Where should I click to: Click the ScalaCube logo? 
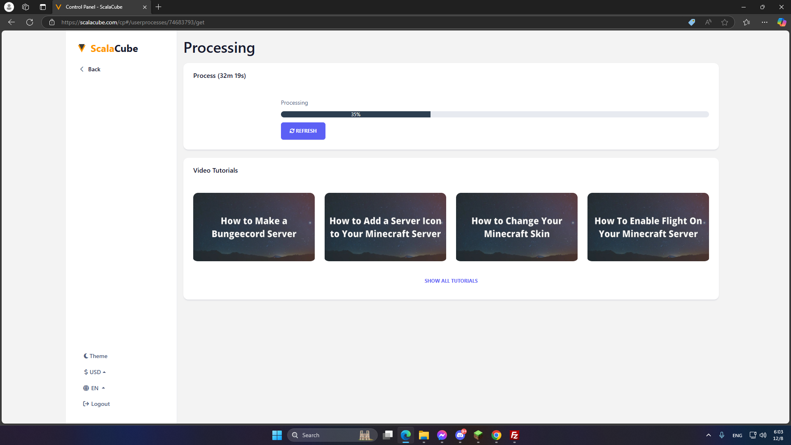click(x=108, y=49)
